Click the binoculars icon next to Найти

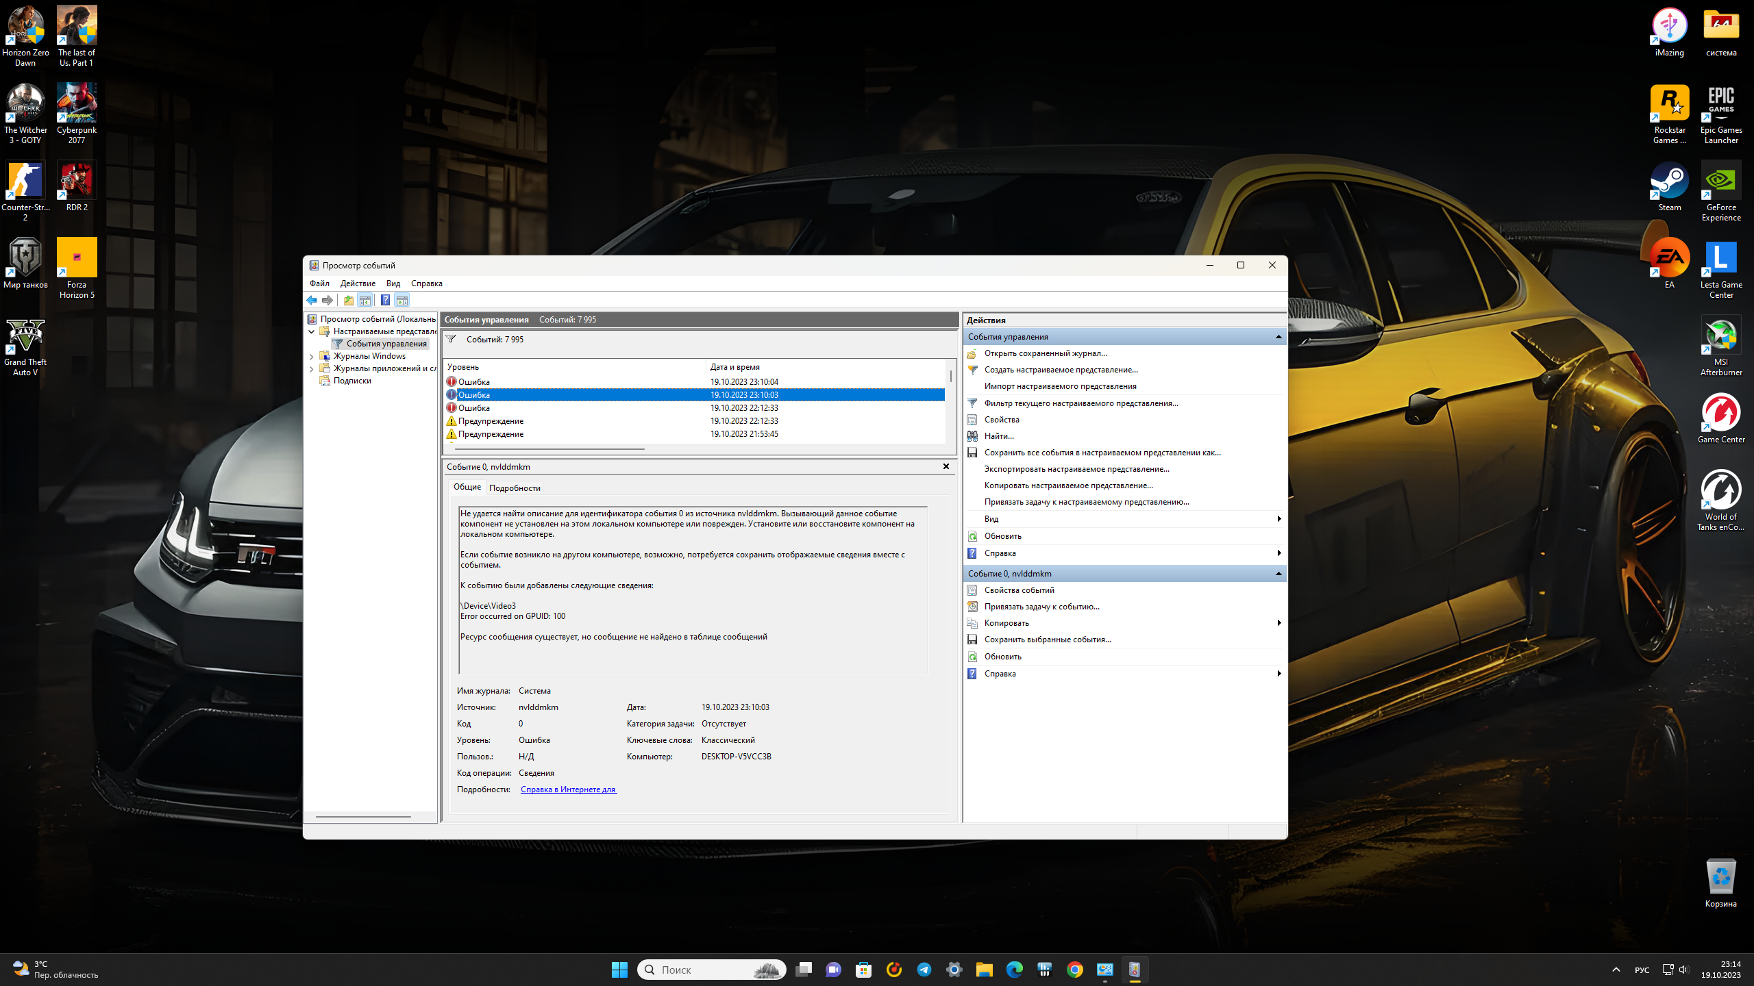972,436
